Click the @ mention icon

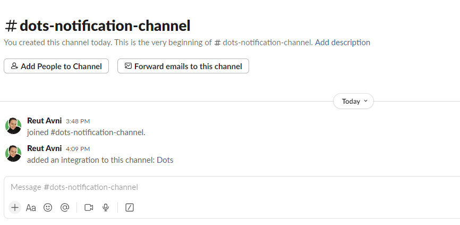tap(65, 207)
